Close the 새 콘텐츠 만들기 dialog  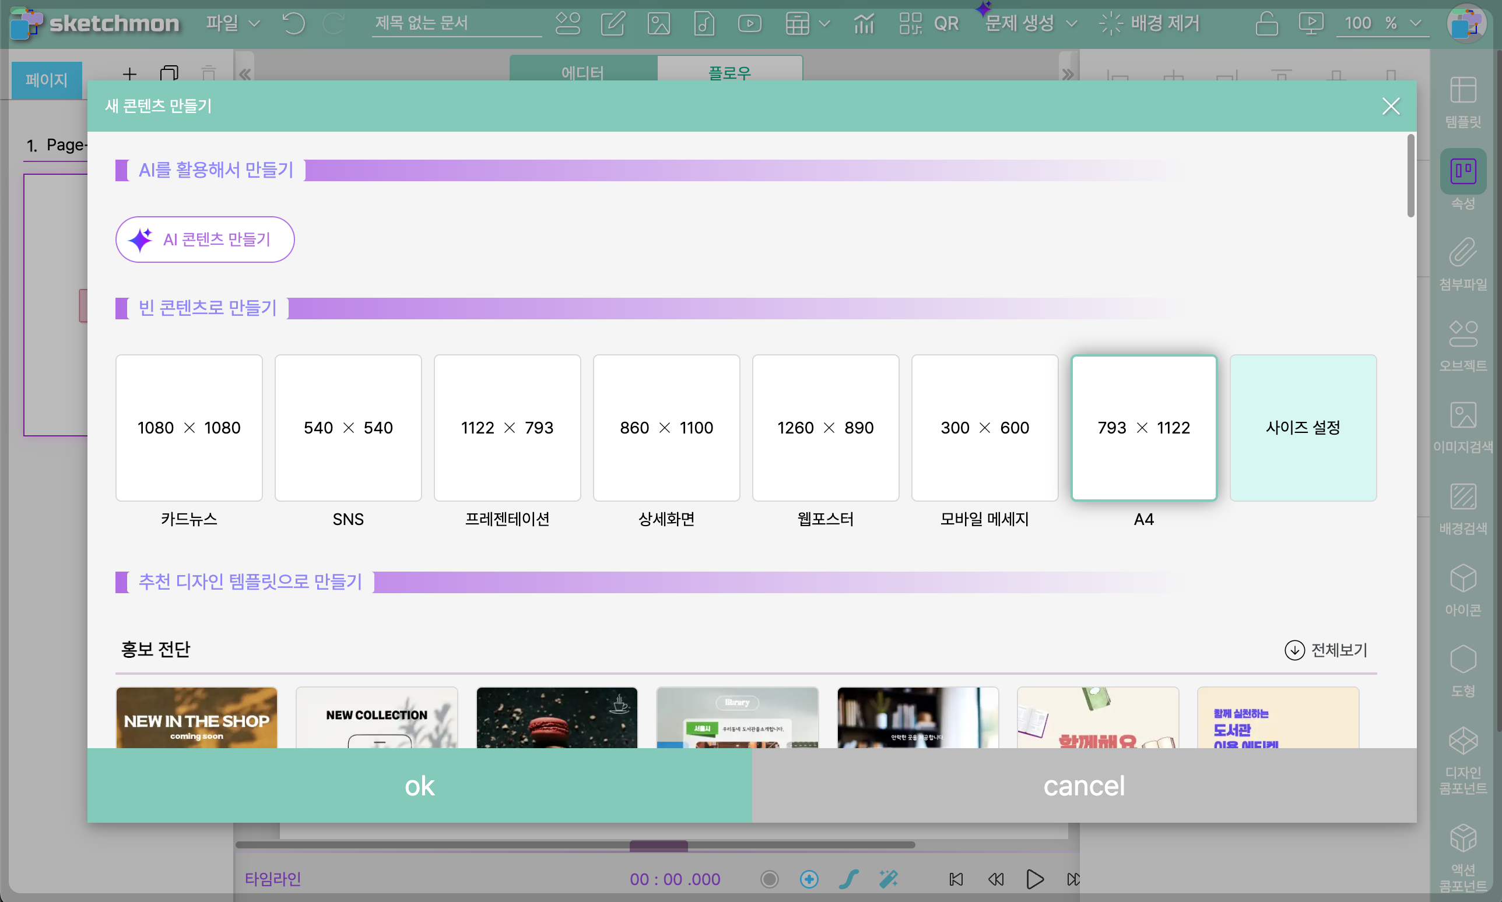click(1390, 107)
